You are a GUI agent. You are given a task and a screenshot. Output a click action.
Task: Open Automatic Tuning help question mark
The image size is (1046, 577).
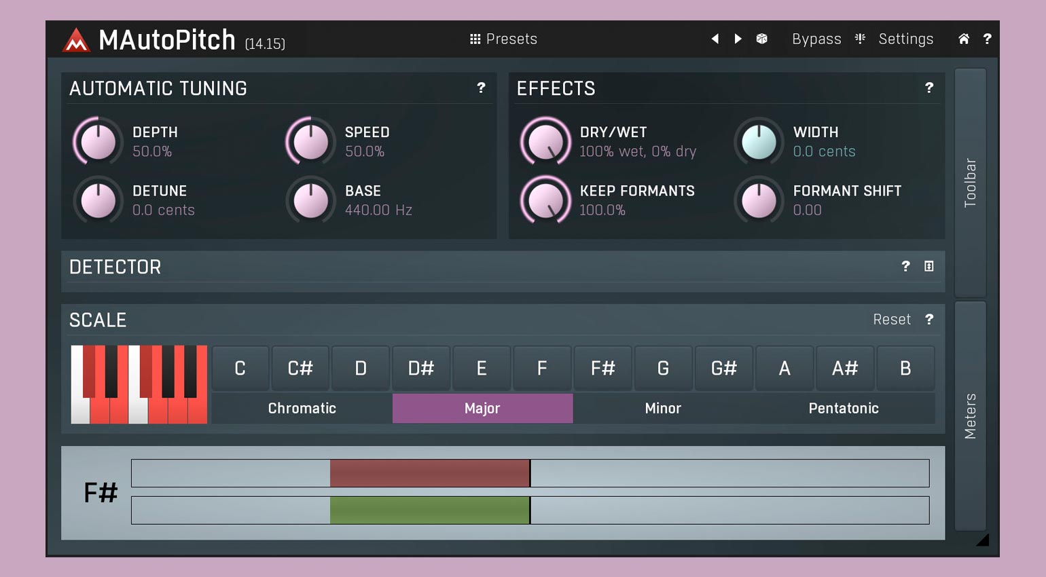click(481, 88)
